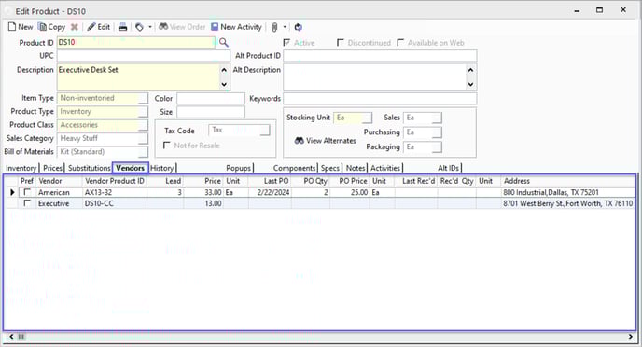
Task: Open Bill of Materials dropdown
Action: 143,152
